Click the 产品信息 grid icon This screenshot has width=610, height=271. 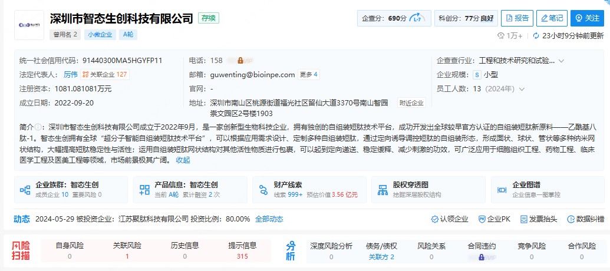tap(145, 190)
